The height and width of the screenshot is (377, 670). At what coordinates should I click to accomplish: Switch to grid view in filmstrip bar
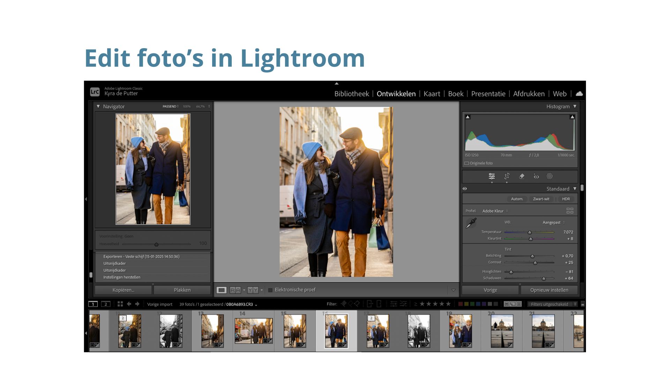point(120,304)
